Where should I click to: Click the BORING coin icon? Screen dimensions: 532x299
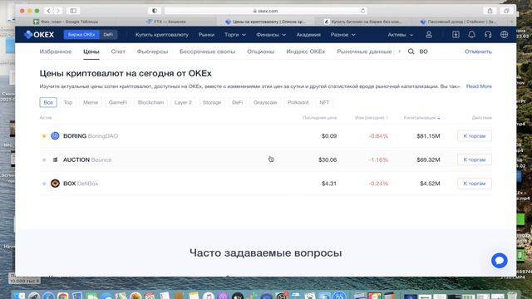pos(55,136)
